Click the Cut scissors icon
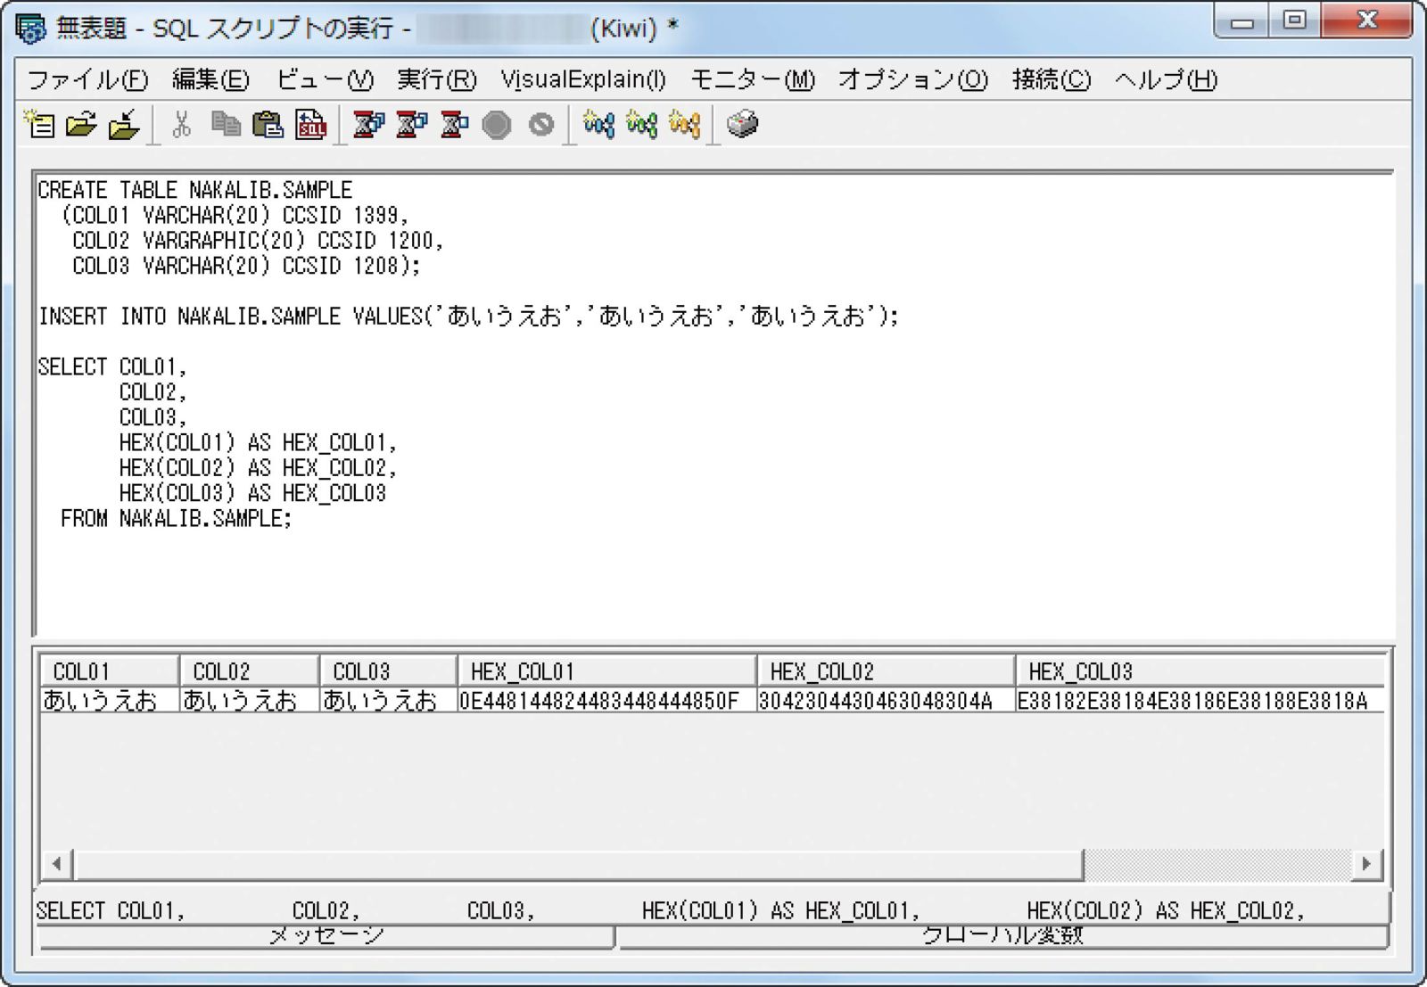The height and width of the screenshot is (987, 1427). click(x=182, y=125)
